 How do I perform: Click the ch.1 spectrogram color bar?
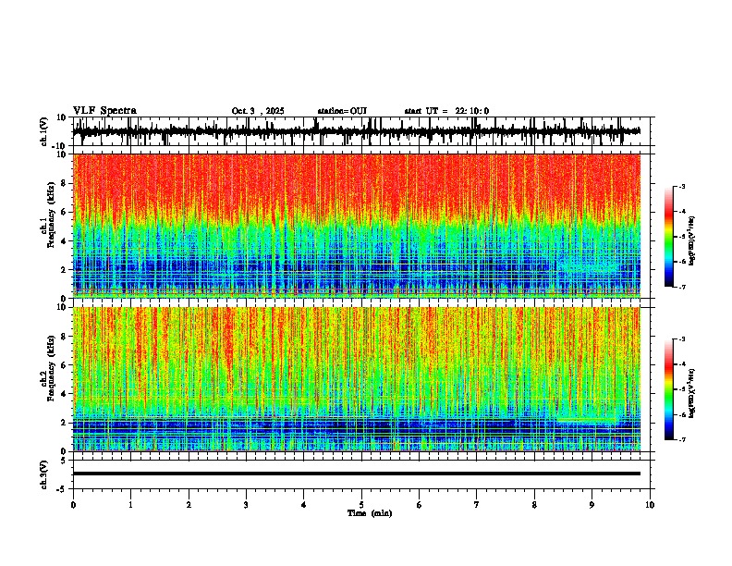point(669,237)
